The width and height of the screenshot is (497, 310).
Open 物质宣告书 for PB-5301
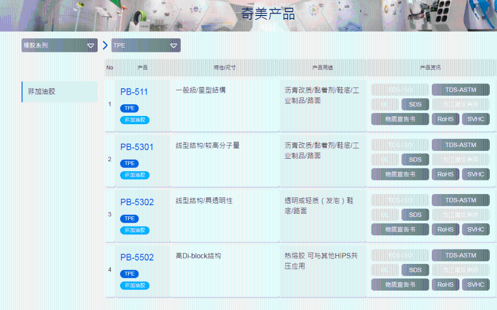[400, 174]
